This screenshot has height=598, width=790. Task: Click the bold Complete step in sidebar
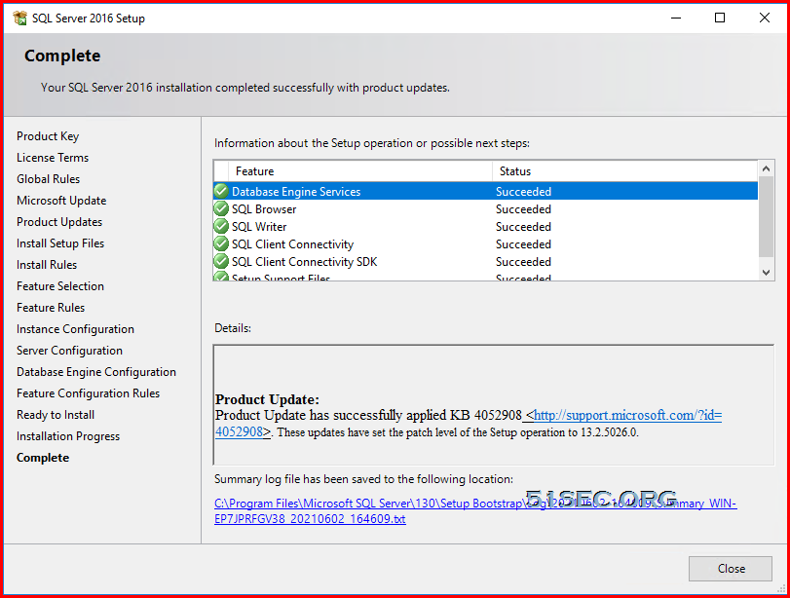pyautogui.click(x=43, y=458)
